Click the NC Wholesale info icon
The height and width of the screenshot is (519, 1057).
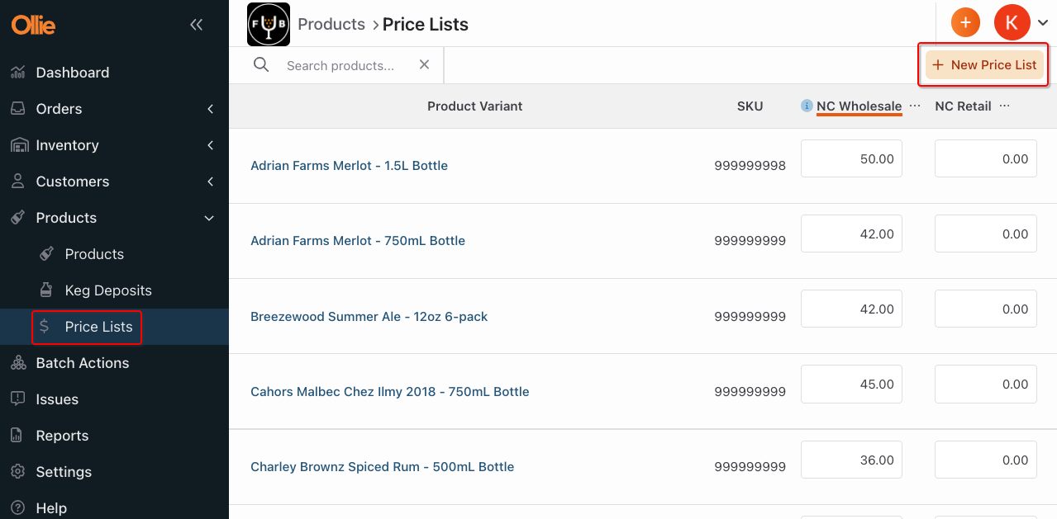tap(807, 106)
